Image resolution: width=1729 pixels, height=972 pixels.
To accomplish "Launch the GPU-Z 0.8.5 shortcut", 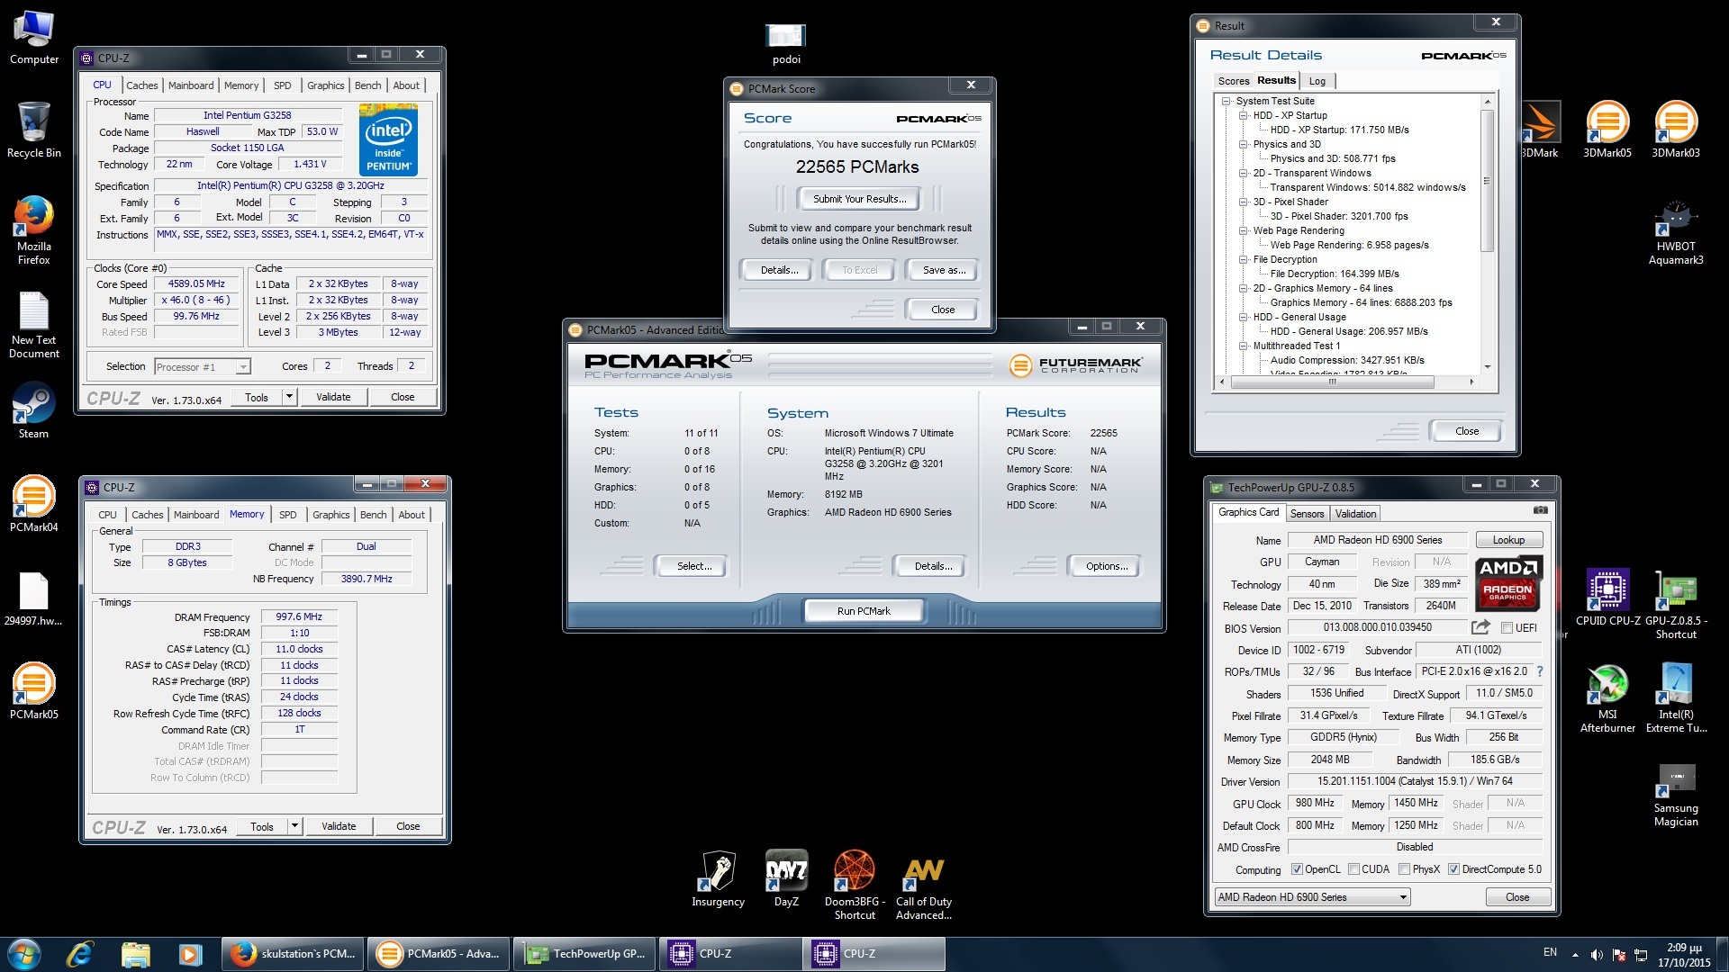I will (x=1676, y=605).
